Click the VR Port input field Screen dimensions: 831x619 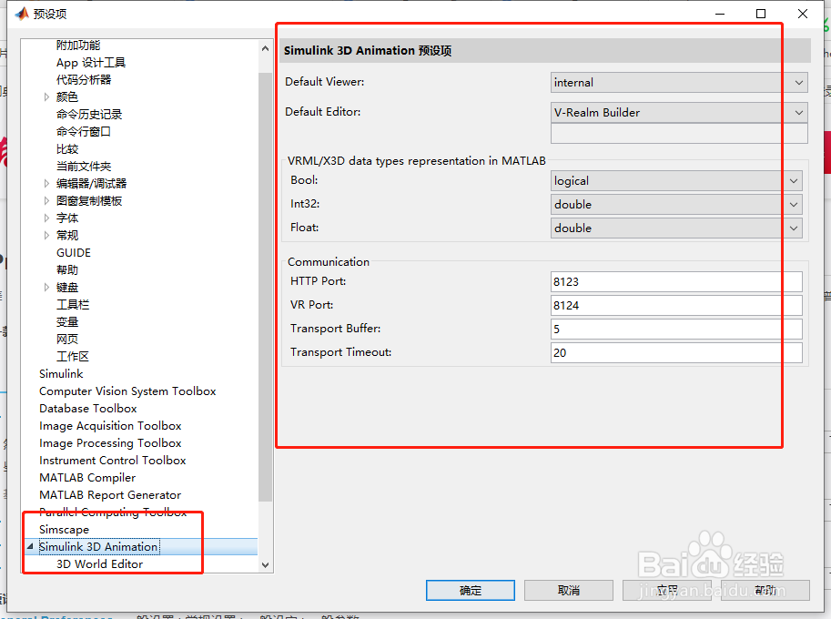point(676,306)
